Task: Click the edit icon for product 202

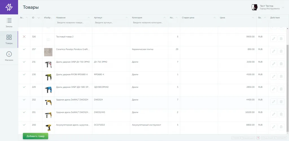Action: 273,101
